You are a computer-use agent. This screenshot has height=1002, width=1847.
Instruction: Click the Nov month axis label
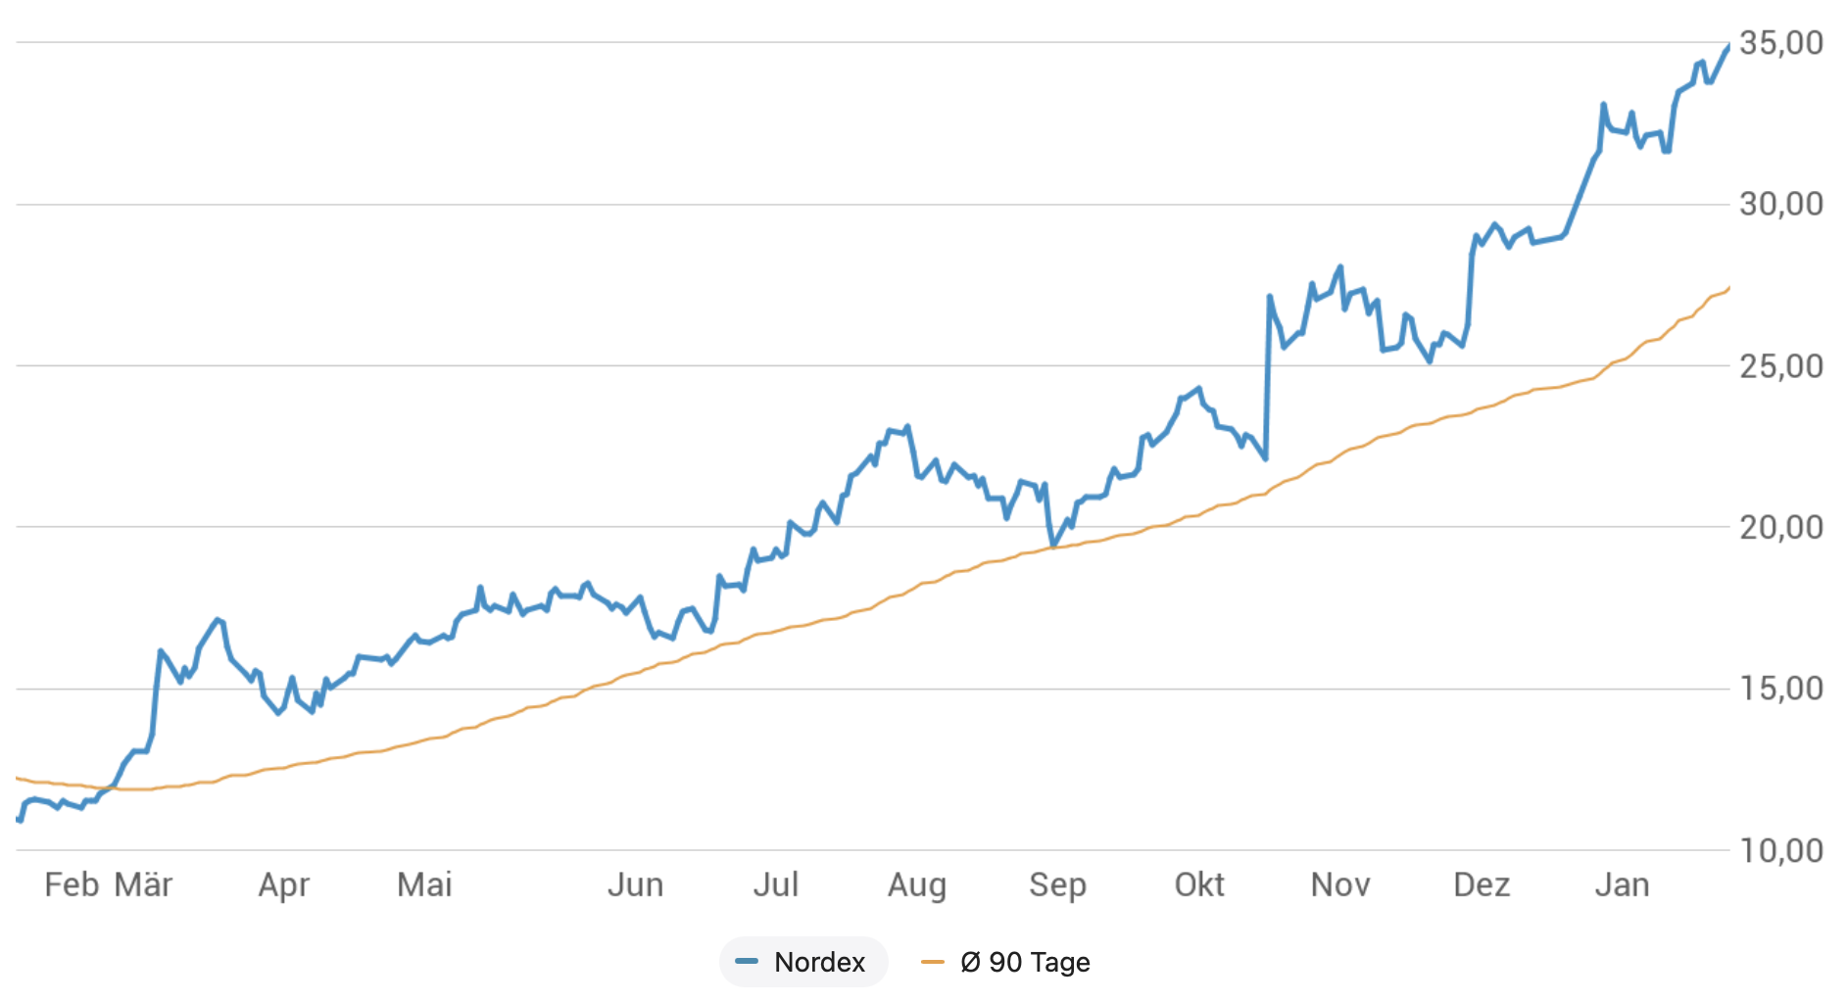[1340, 884]
